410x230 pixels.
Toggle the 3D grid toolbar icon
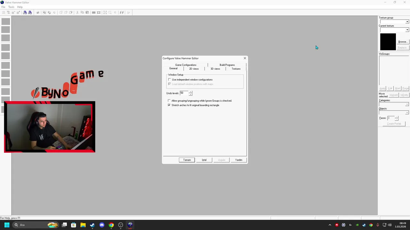point(8,12)
